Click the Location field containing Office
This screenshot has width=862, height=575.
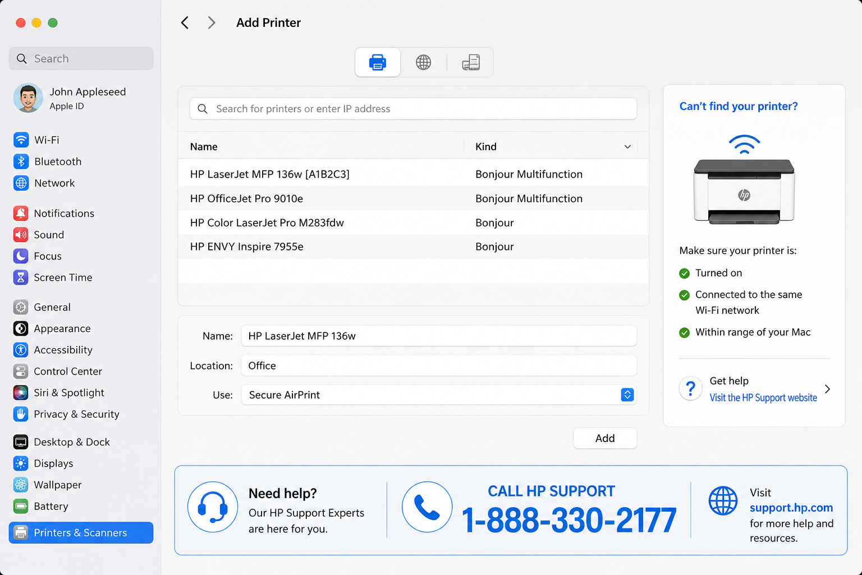[x=439, y=366]
